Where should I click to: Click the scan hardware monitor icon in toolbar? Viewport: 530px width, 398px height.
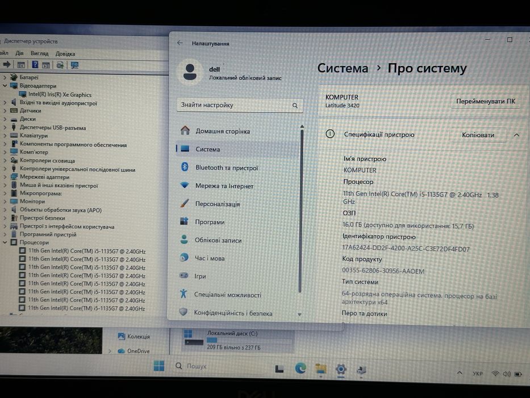pos(74,65)
